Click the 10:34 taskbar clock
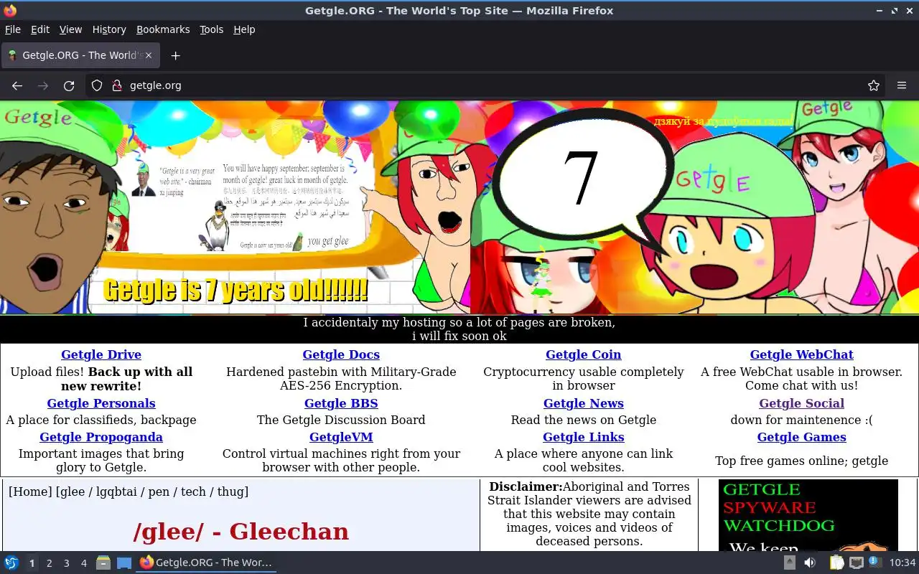Screen dimensions: 919x574 (902, 563)
